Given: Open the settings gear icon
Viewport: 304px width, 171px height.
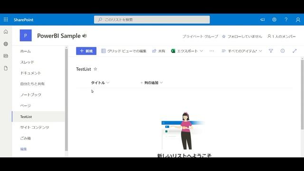Looking at the screenshot, I should click(x=274, y=19).
